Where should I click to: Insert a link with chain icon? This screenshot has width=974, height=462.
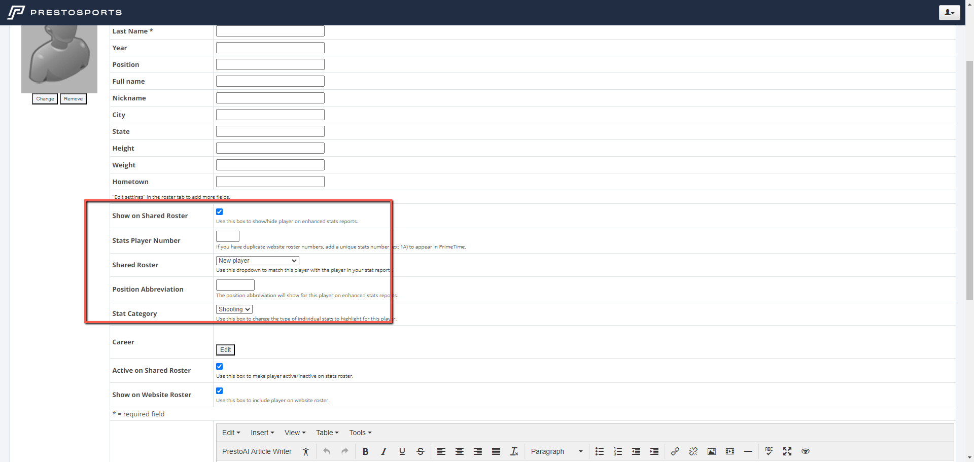[x=675, y=451]
